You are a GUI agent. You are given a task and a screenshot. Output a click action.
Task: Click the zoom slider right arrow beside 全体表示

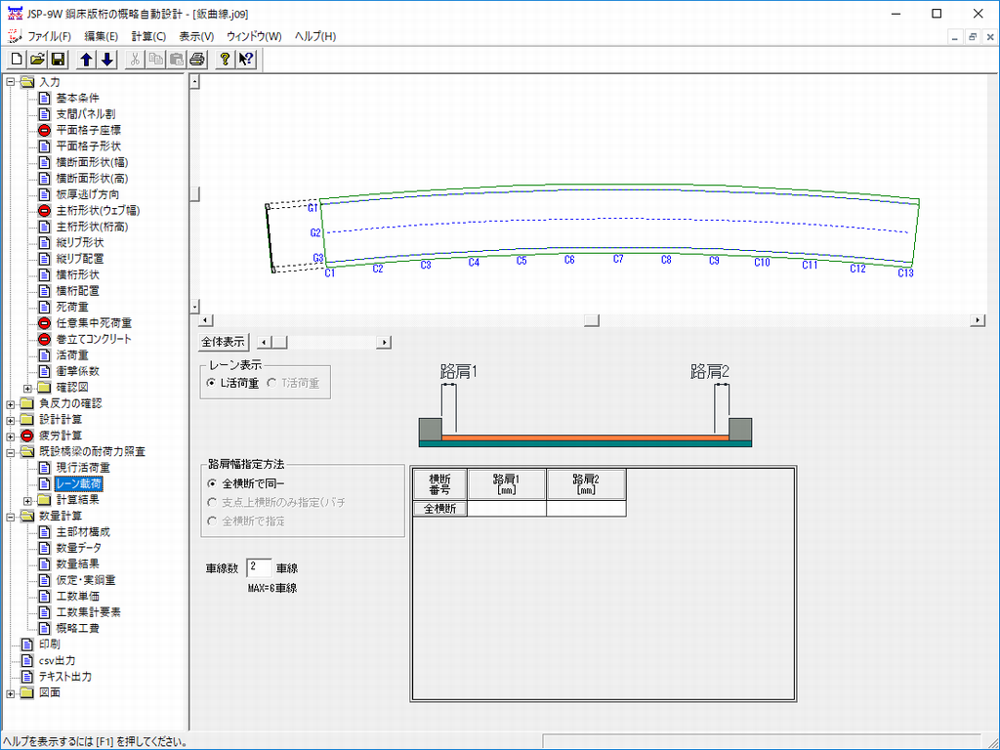click(385, 342)
